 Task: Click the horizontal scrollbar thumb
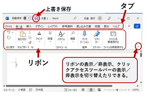click(59, 86)
